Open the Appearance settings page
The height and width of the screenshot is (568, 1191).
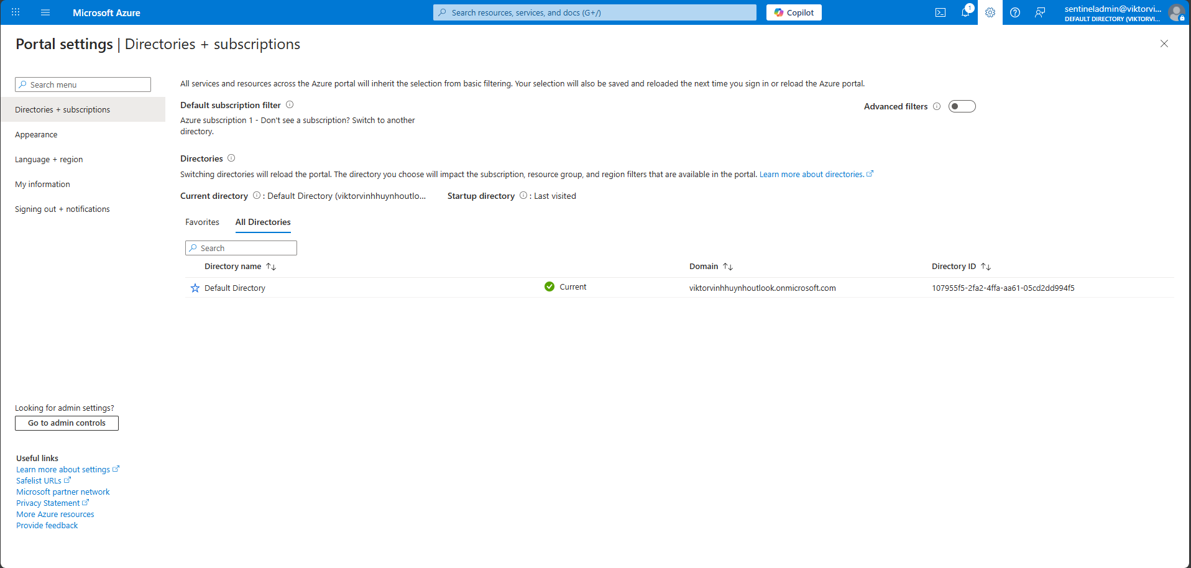(83, 134)
